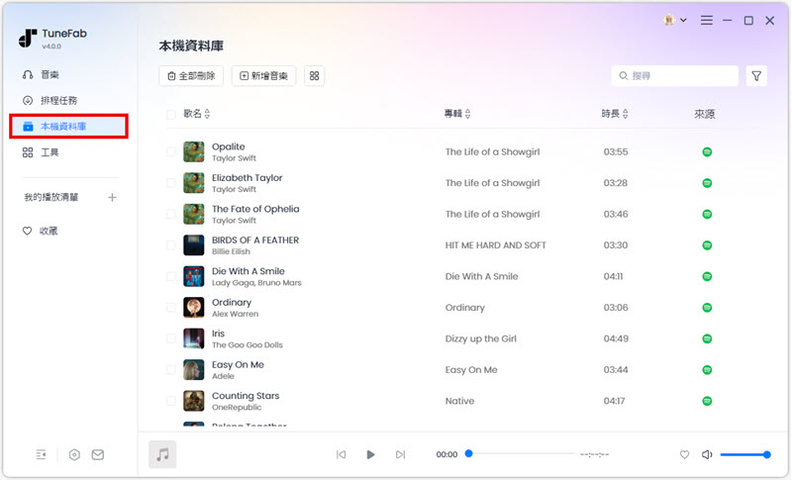Check the box for Opalite

pyautogui.click(x=171, y=152)
